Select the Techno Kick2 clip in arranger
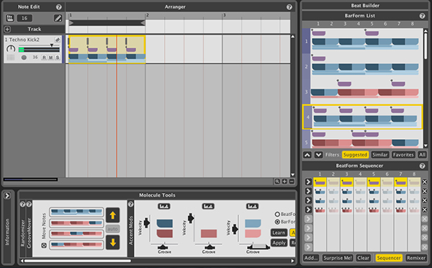 point(107,50)
